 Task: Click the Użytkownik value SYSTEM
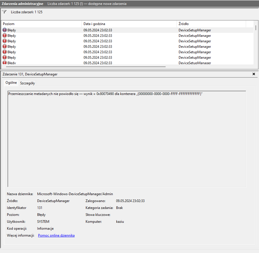pos(43,221)
